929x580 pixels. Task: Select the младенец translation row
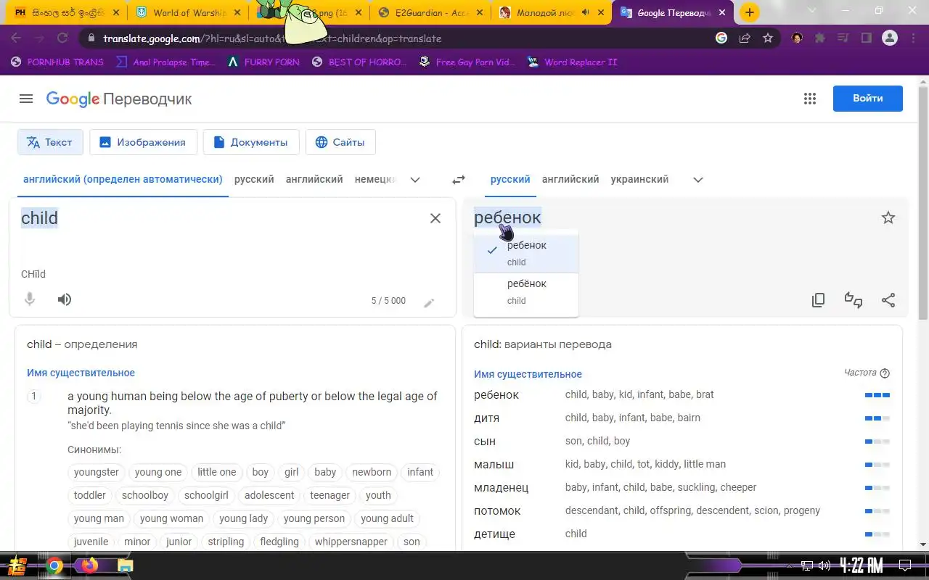pos(682,487)
